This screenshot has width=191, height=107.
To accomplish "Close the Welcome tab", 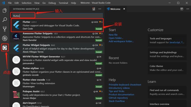I will [x=124, y=9].
